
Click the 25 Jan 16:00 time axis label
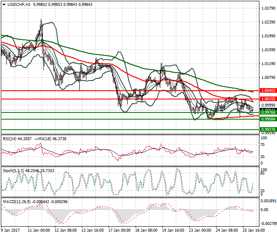pyautogui.click(x=254, y=230)
